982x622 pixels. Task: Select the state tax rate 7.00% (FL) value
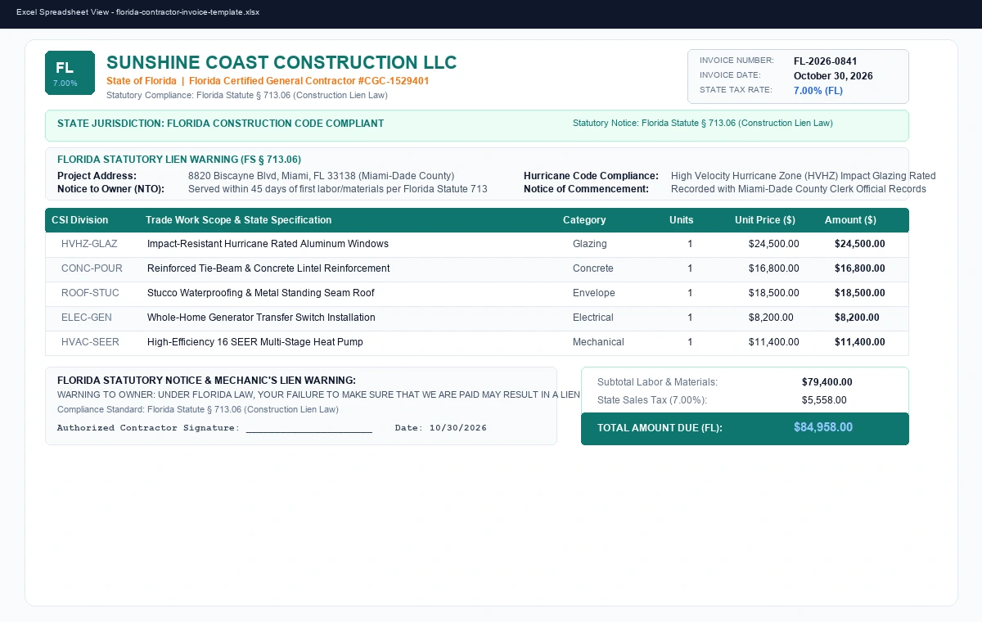pyautogui.click(x=818, y=91)
